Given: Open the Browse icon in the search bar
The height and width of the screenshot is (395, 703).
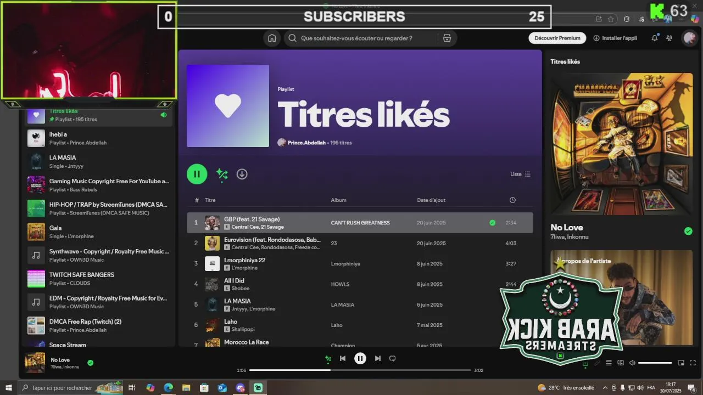Looking at the screenshot, I should 447,38.
